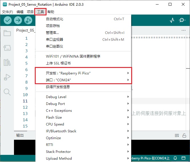Click line number 15 in the gutter
Viewport: 190px width, 162px height.
coord(25,126)
